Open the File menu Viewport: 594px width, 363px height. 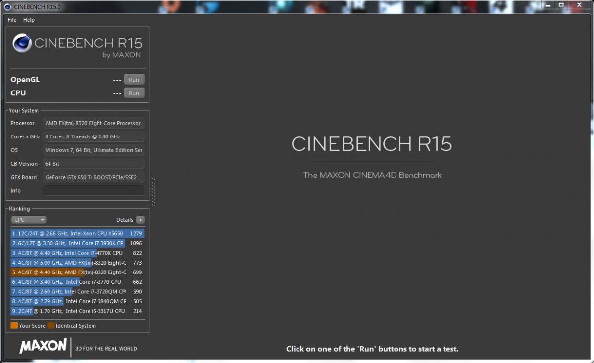click(12, 20)
